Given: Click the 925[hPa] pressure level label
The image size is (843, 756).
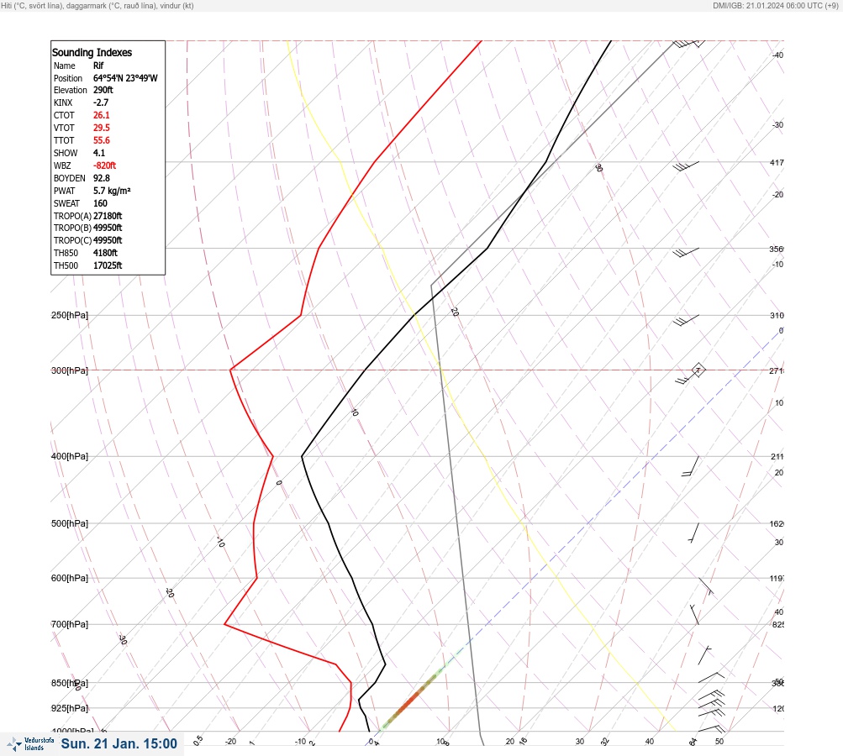Looking at the screenshot, I should (x=70, y=709).
